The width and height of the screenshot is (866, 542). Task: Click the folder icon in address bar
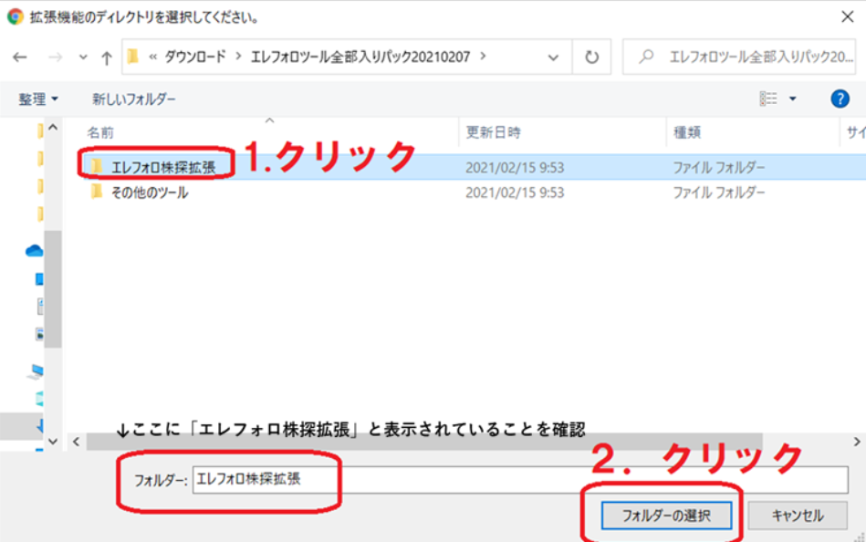click(x=132, y=57)
